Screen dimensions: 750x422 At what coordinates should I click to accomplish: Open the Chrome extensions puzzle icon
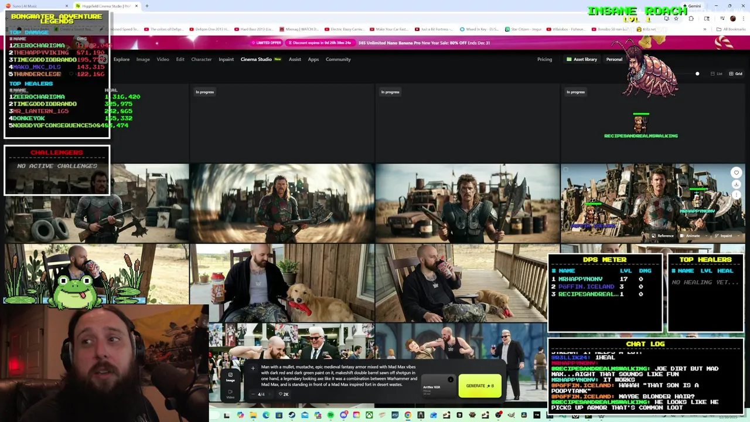(691, 19)
